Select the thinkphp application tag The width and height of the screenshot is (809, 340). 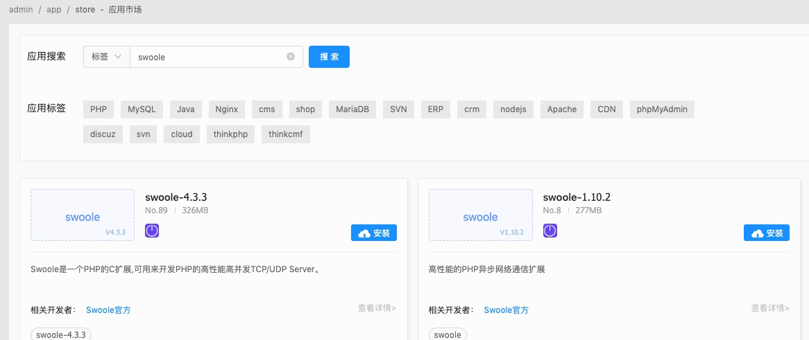[x=230, y=134]
